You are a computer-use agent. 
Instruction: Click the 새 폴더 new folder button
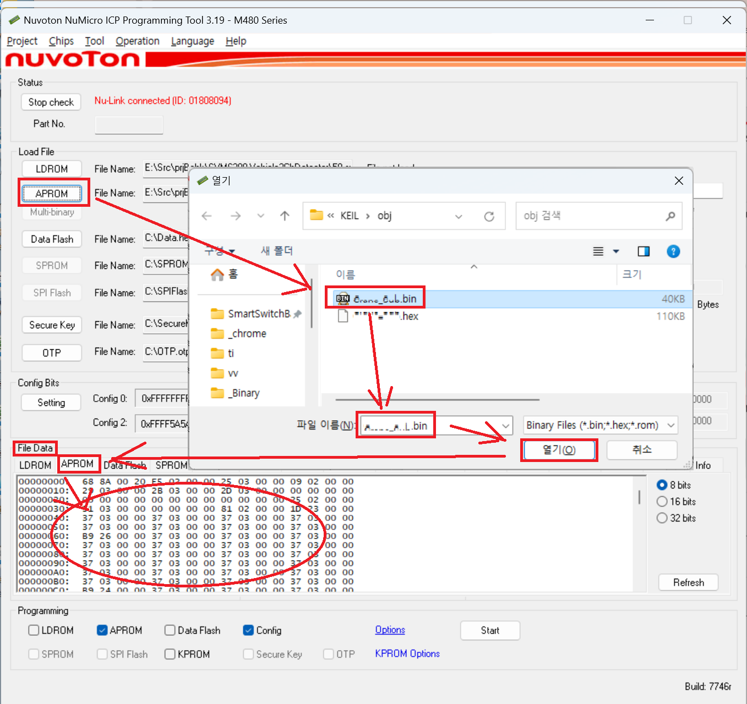tap(277, 251)
